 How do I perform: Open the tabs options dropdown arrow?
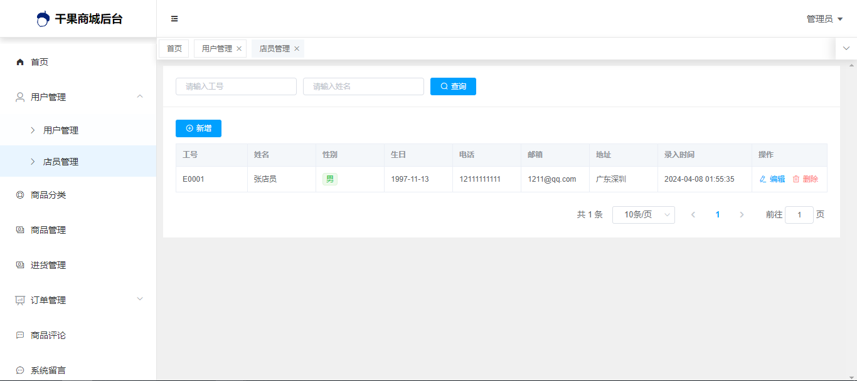coord(846,48)
